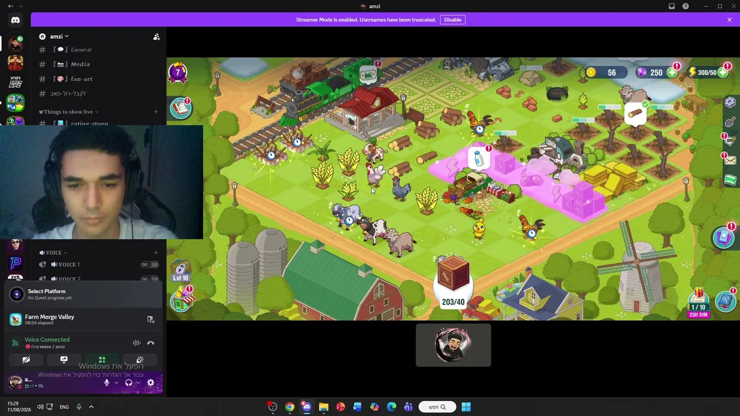
Task: Create a channel in VOICE category
Action: [x=156, y=252]
